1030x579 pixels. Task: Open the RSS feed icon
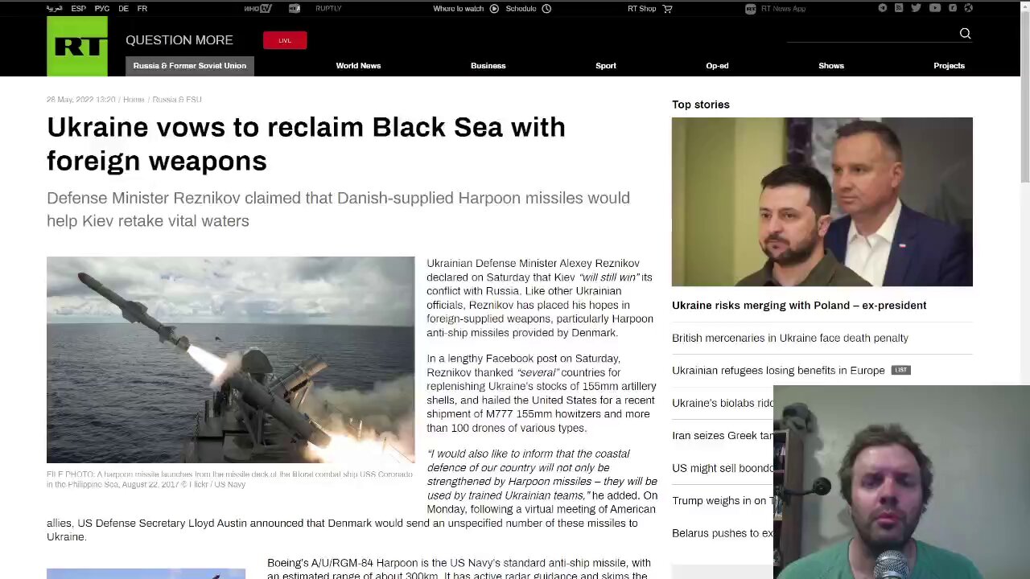(899, 8)
